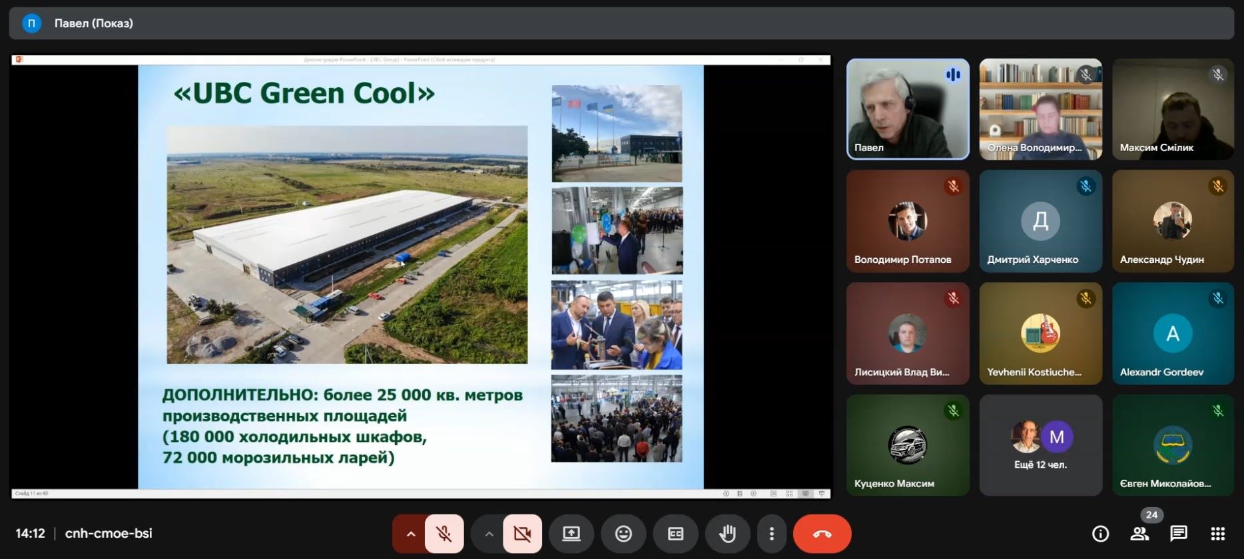Select the Максим Смілик video tile

[1172, 109]
